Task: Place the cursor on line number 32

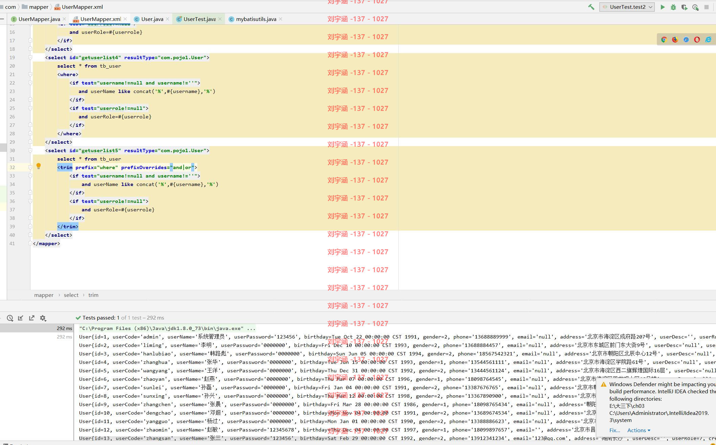Action: point(12,167)
